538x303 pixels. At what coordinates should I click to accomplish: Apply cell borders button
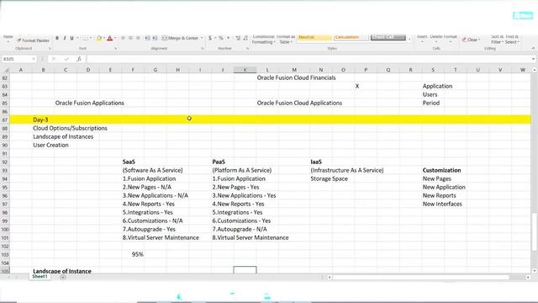coord(86,38)
